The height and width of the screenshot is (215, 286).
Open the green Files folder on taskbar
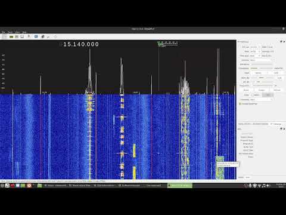[x=39, y=186]
